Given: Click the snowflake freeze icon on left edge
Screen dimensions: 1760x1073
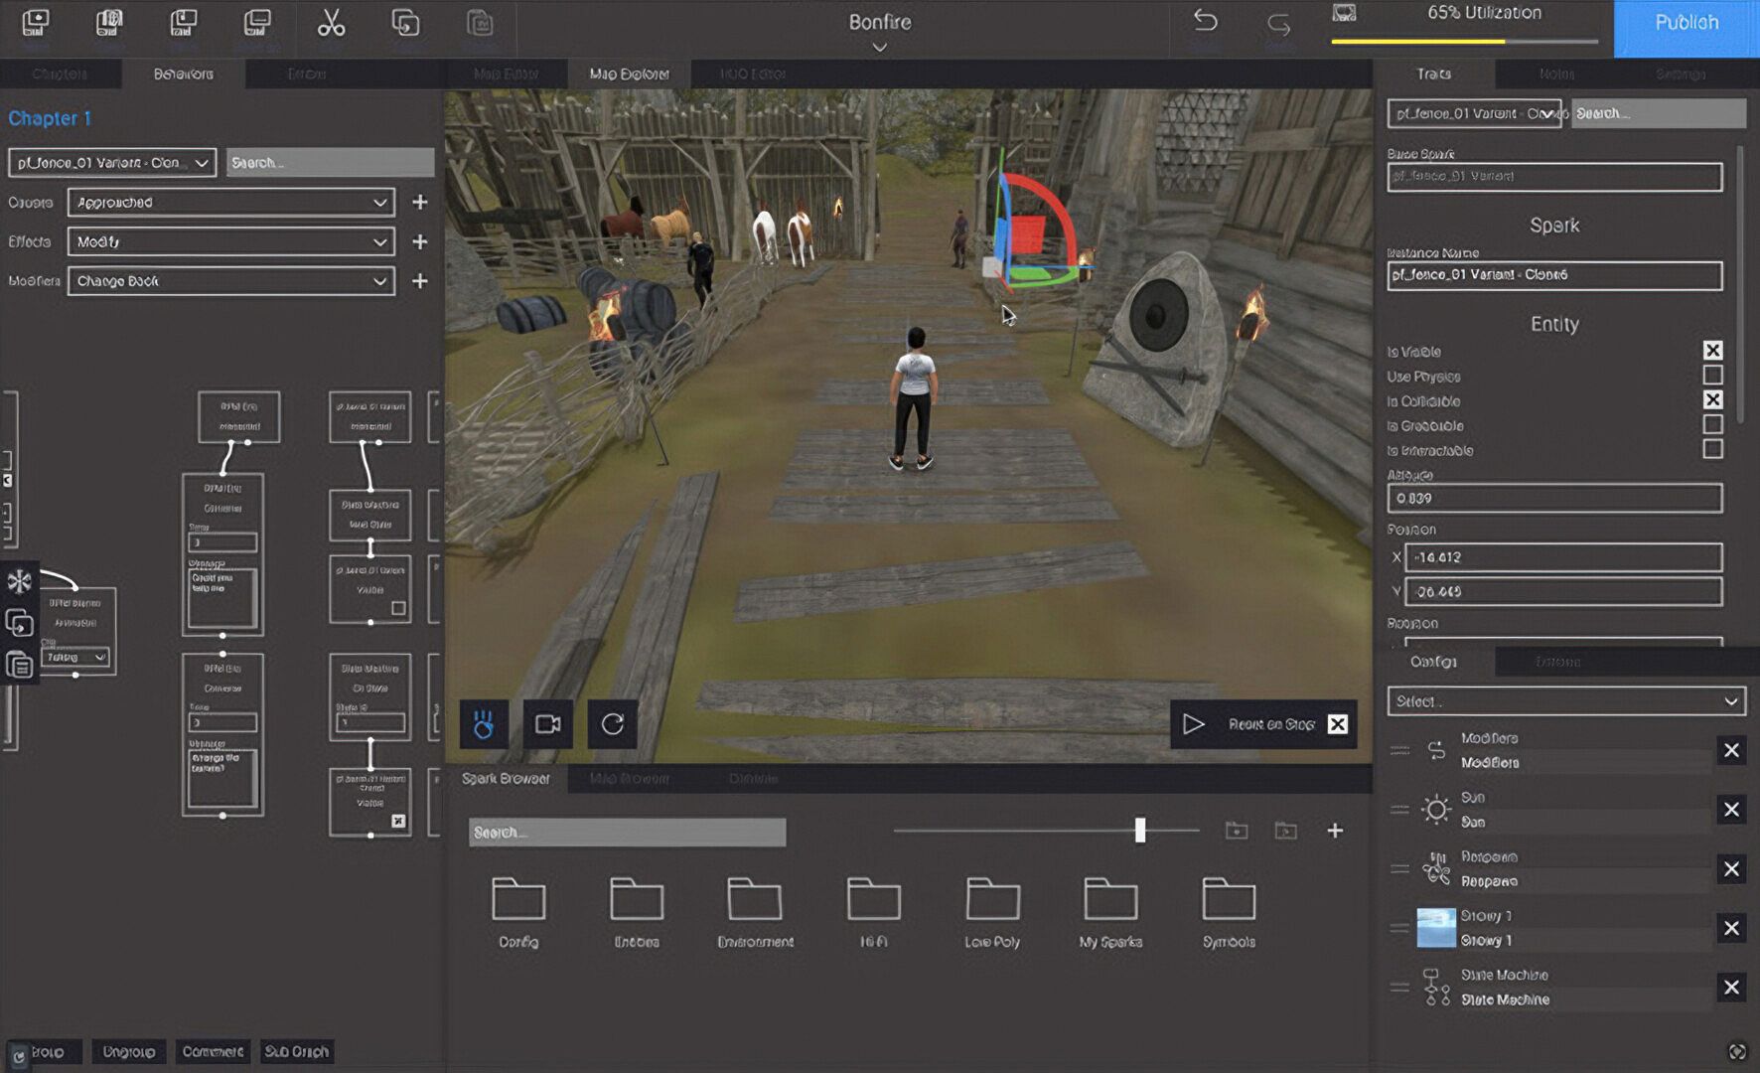Looking at the screenshot, I should pos(19,582).
